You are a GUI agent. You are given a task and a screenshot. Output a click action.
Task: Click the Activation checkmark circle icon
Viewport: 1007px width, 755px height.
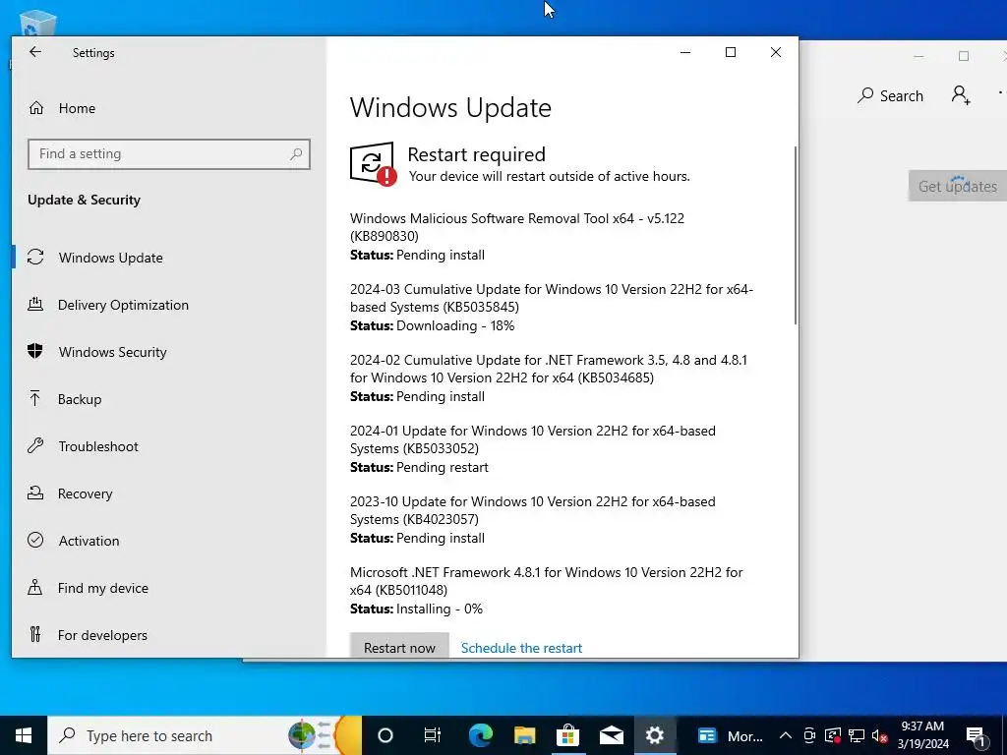pos(35,540)
